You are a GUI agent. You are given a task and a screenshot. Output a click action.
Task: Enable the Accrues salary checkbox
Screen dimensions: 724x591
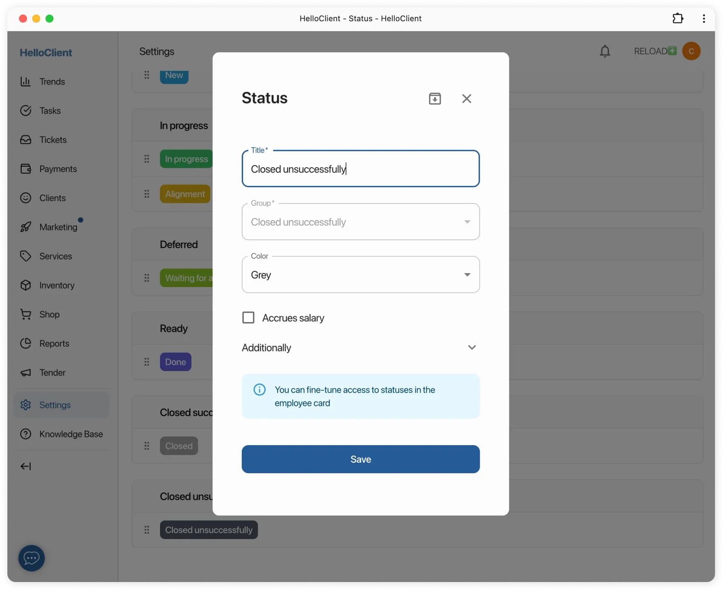(x=248, y=318)
